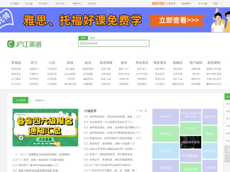Switch search mode to 查词
This screenshot has height=172, width=230.
[92, 38]
